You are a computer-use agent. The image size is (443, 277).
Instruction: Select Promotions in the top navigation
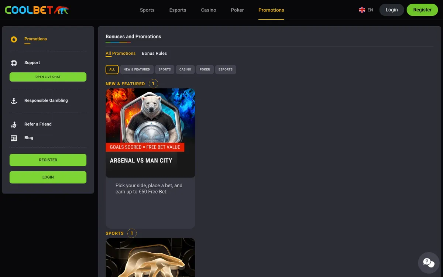(x=271, y=10)
